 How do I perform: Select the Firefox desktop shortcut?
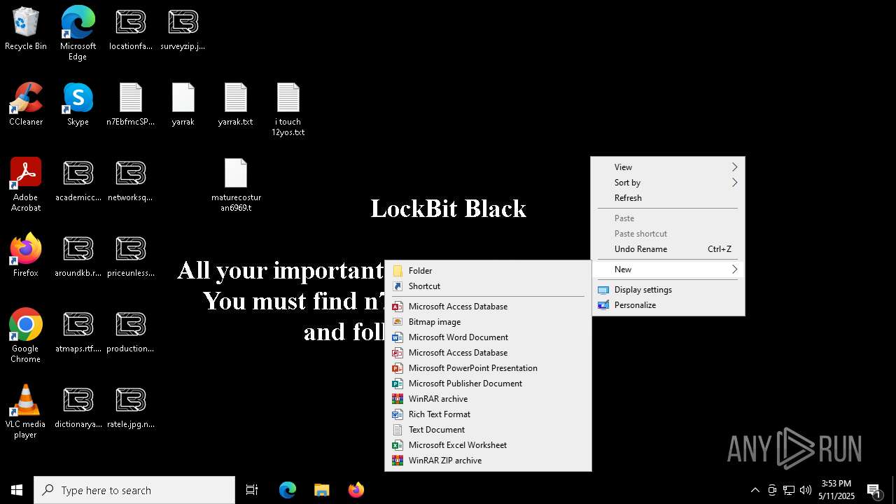point(26,255)
